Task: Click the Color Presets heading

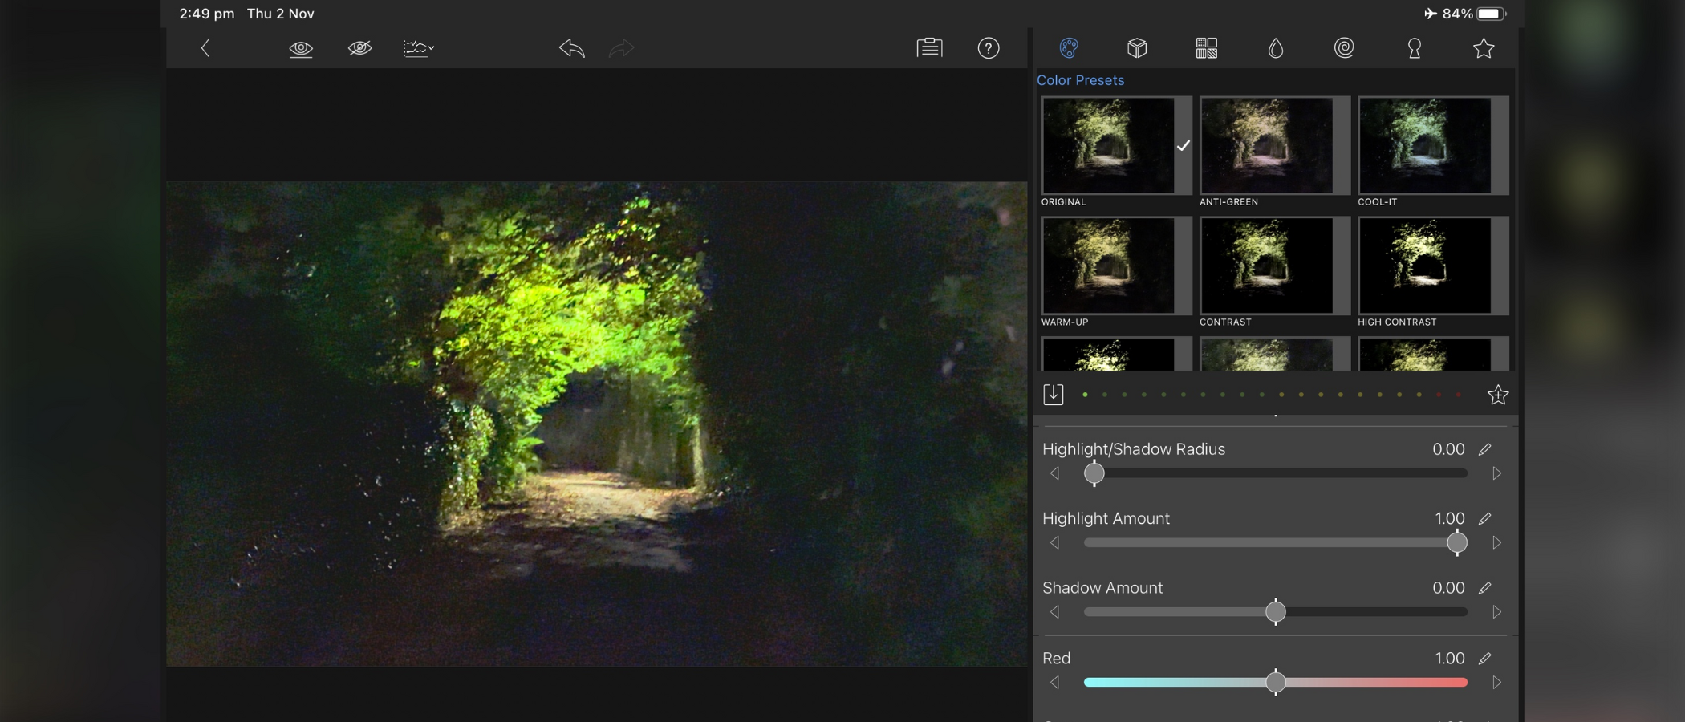Action: [1080, 80]
